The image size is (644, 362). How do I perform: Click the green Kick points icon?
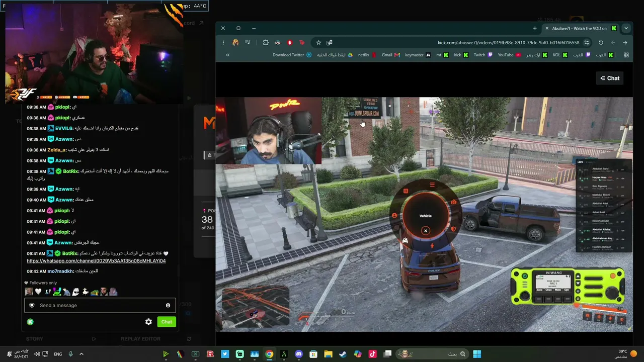pyautogui.click(x=30, y=322)
